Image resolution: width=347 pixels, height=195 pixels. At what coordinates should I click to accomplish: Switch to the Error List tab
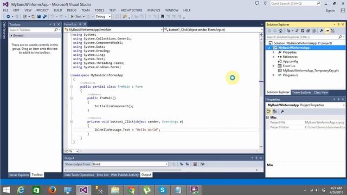(x=102, y=175)
